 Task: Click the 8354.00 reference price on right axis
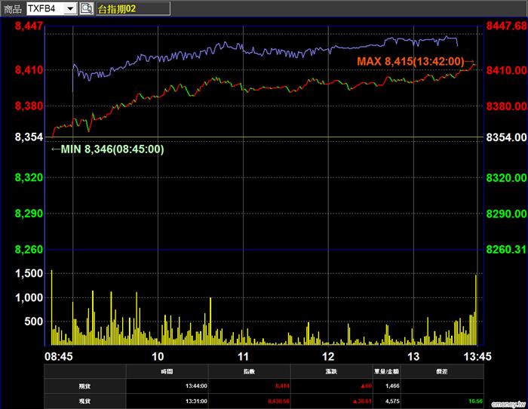point(506,137)
